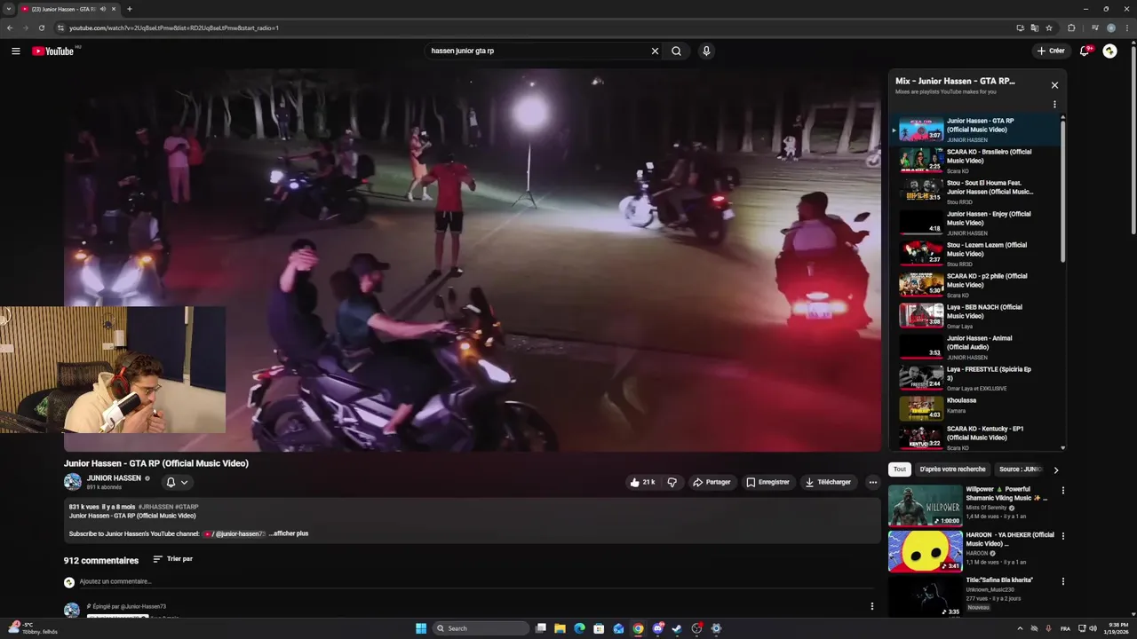Viewport: 1137px width, 639px height.
Task: Dislike the video with thumbs down
Action: coord(672,482)
